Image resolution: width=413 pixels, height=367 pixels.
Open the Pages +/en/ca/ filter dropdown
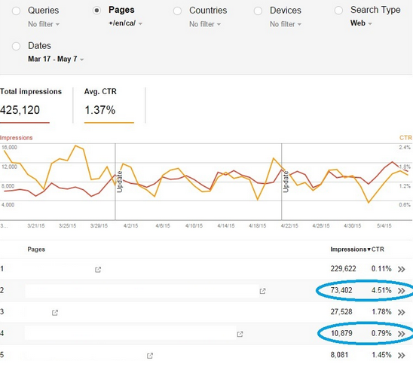pos(125,23)
